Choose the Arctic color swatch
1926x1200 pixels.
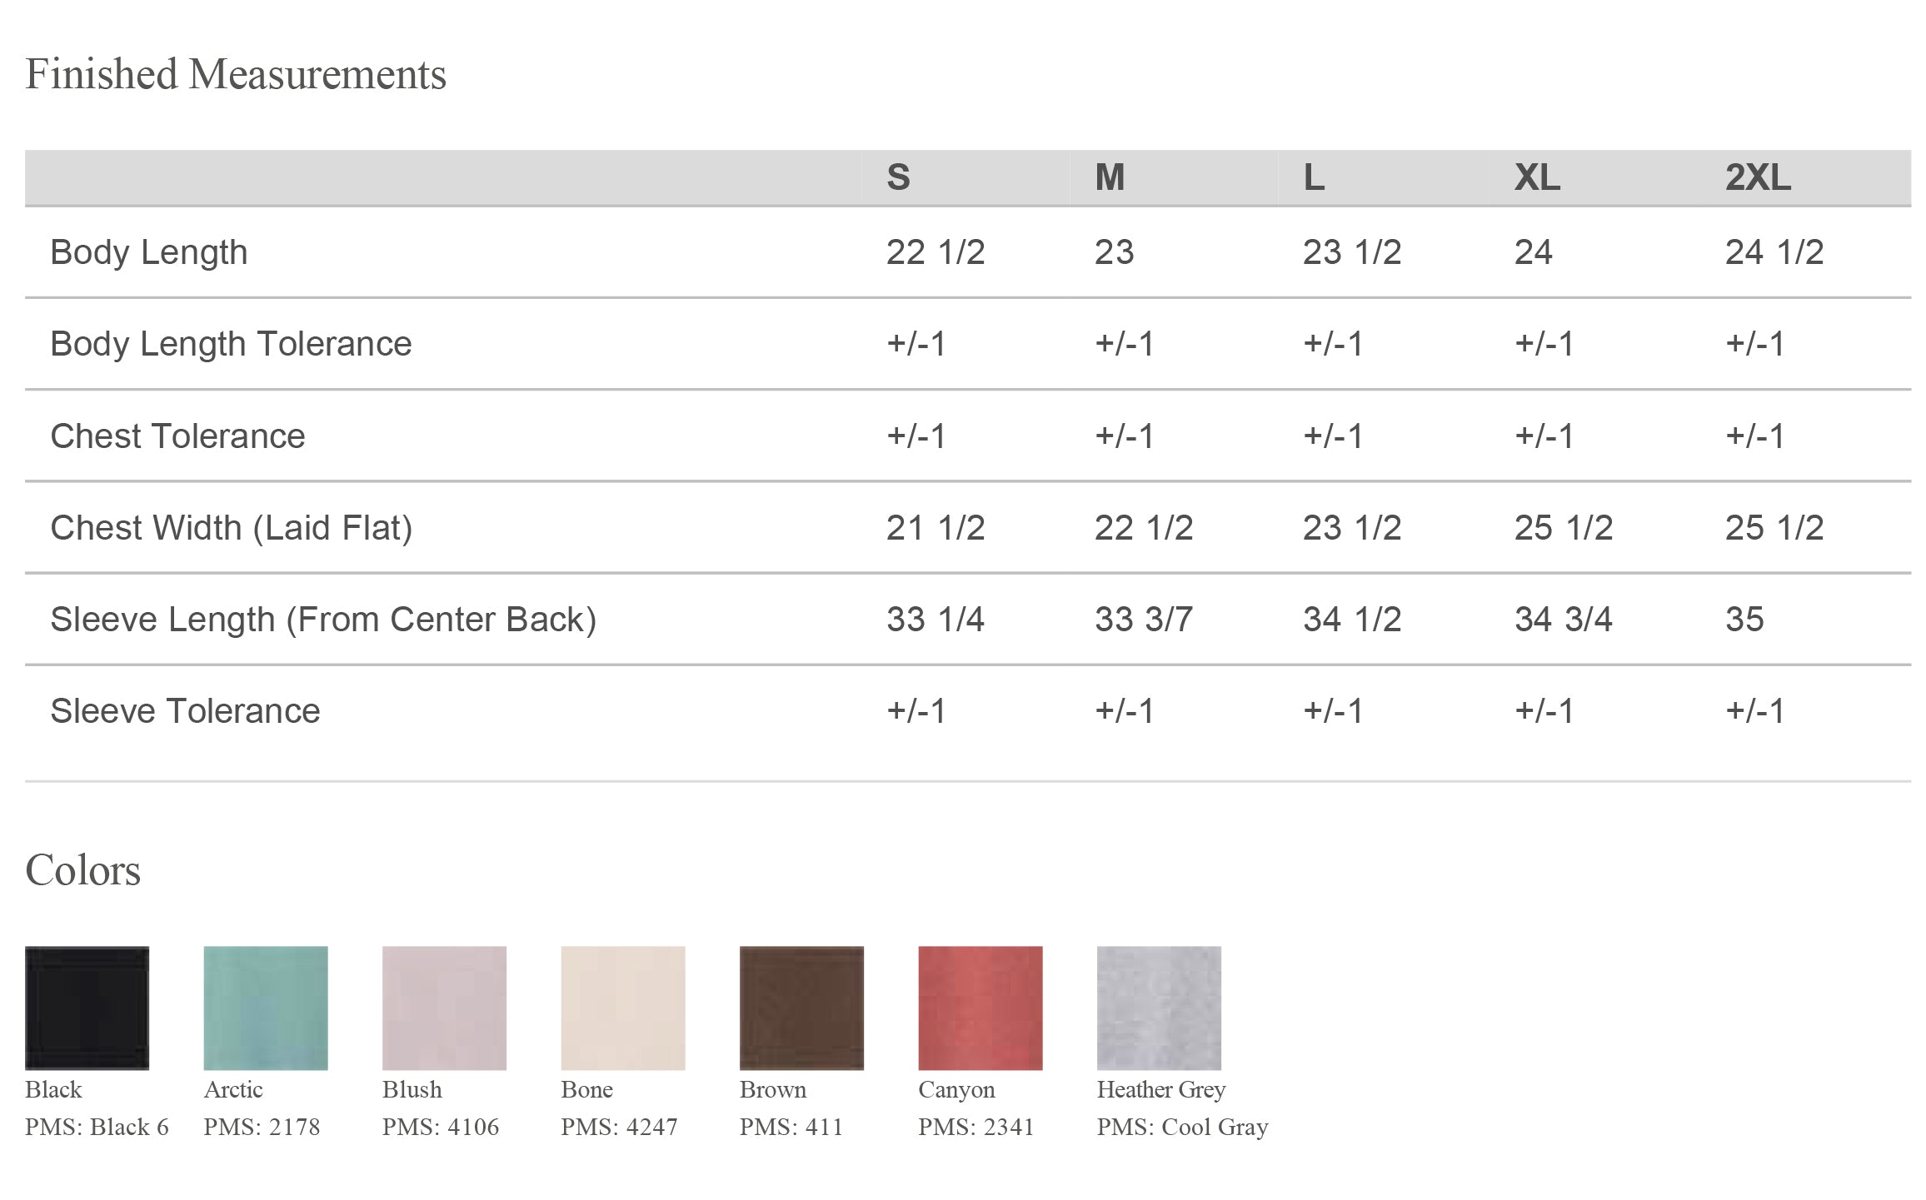coord(266,1008)
